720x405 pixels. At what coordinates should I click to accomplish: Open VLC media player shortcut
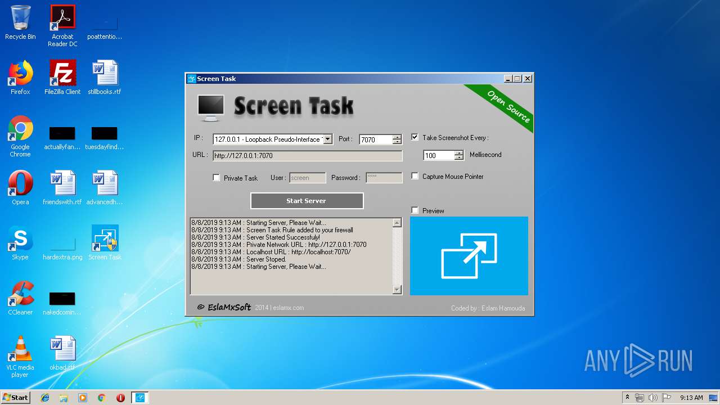20,357
